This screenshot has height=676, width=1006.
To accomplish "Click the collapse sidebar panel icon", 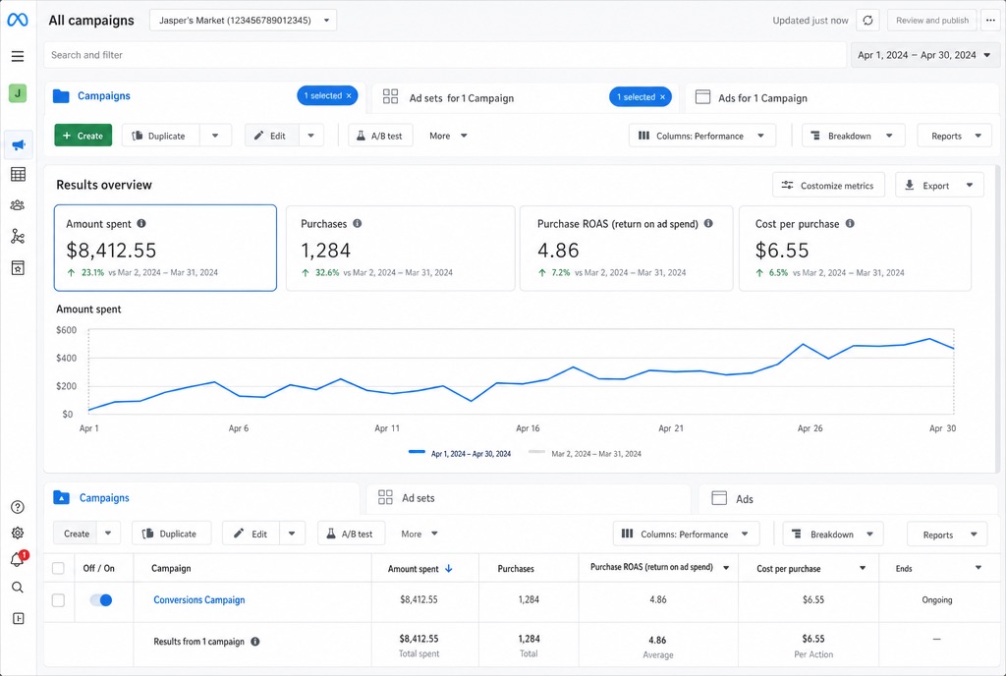I will (x=18, y=618).
